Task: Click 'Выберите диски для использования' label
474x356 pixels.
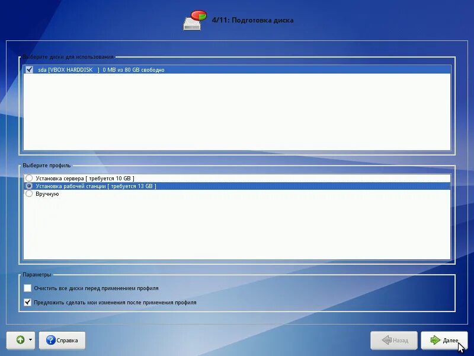Action: [68, 57]
